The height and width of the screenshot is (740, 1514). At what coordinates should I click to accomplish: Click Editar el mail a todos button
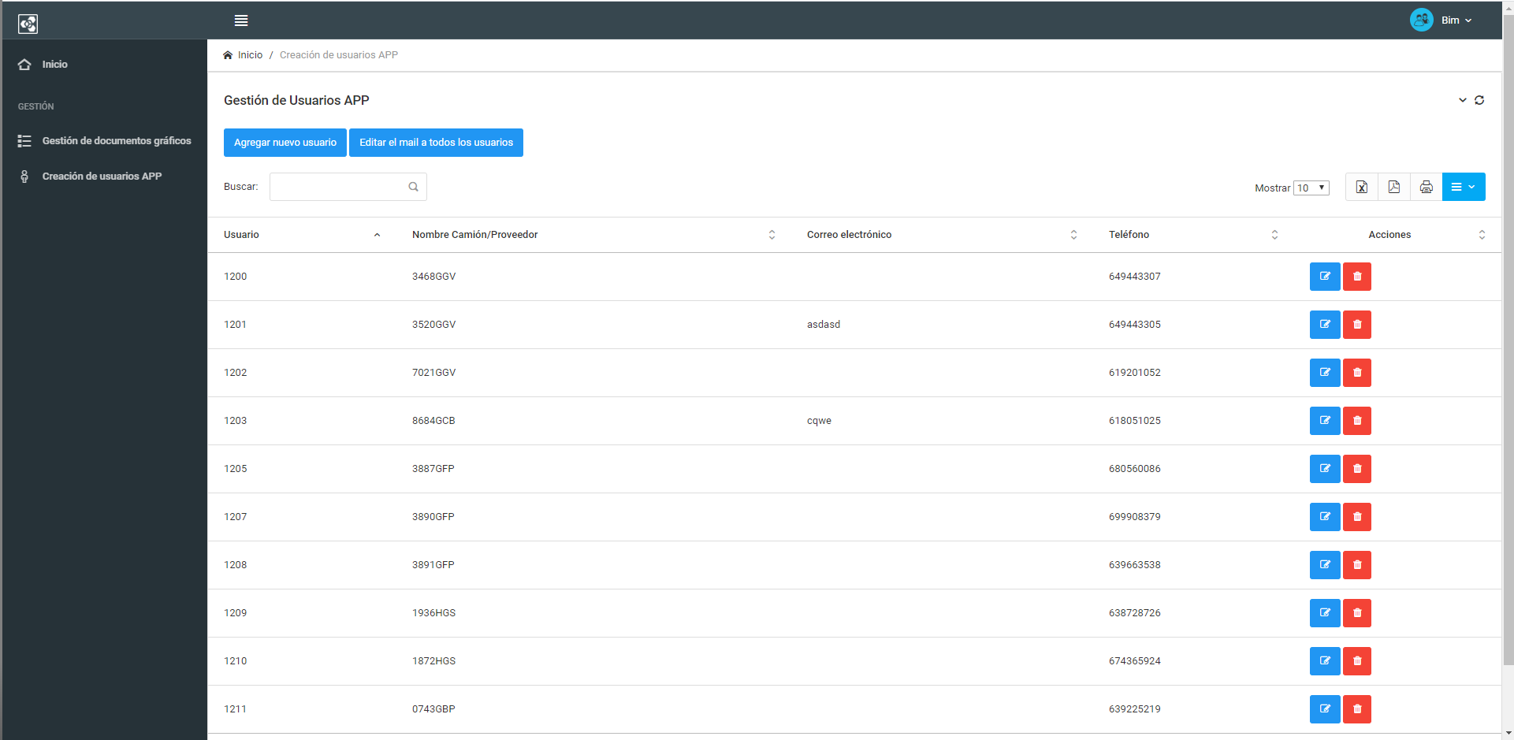(436, 143)
